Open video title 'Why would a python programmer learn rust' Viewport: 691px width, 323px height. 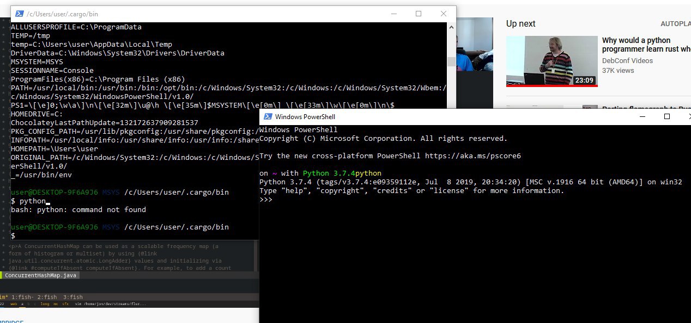pyautogui.click(x=646, y=45)
